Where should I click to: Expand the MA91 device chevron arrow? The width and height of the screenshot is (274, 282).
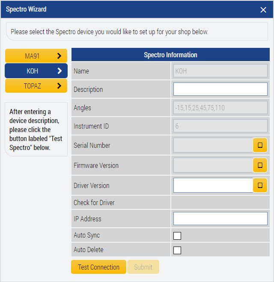[60, 56]
